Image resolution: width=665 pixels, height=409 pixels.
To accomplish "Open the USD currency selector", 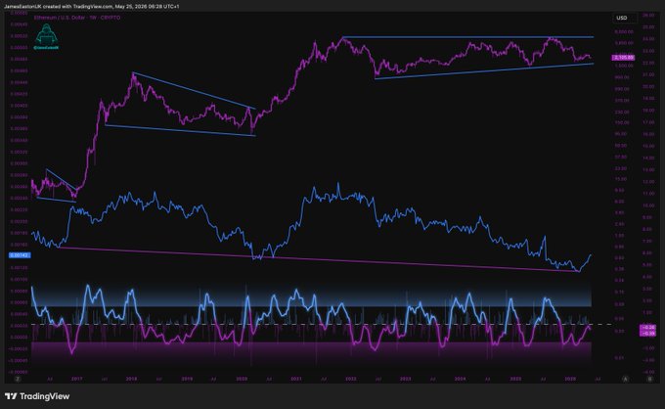I will 624,18.
